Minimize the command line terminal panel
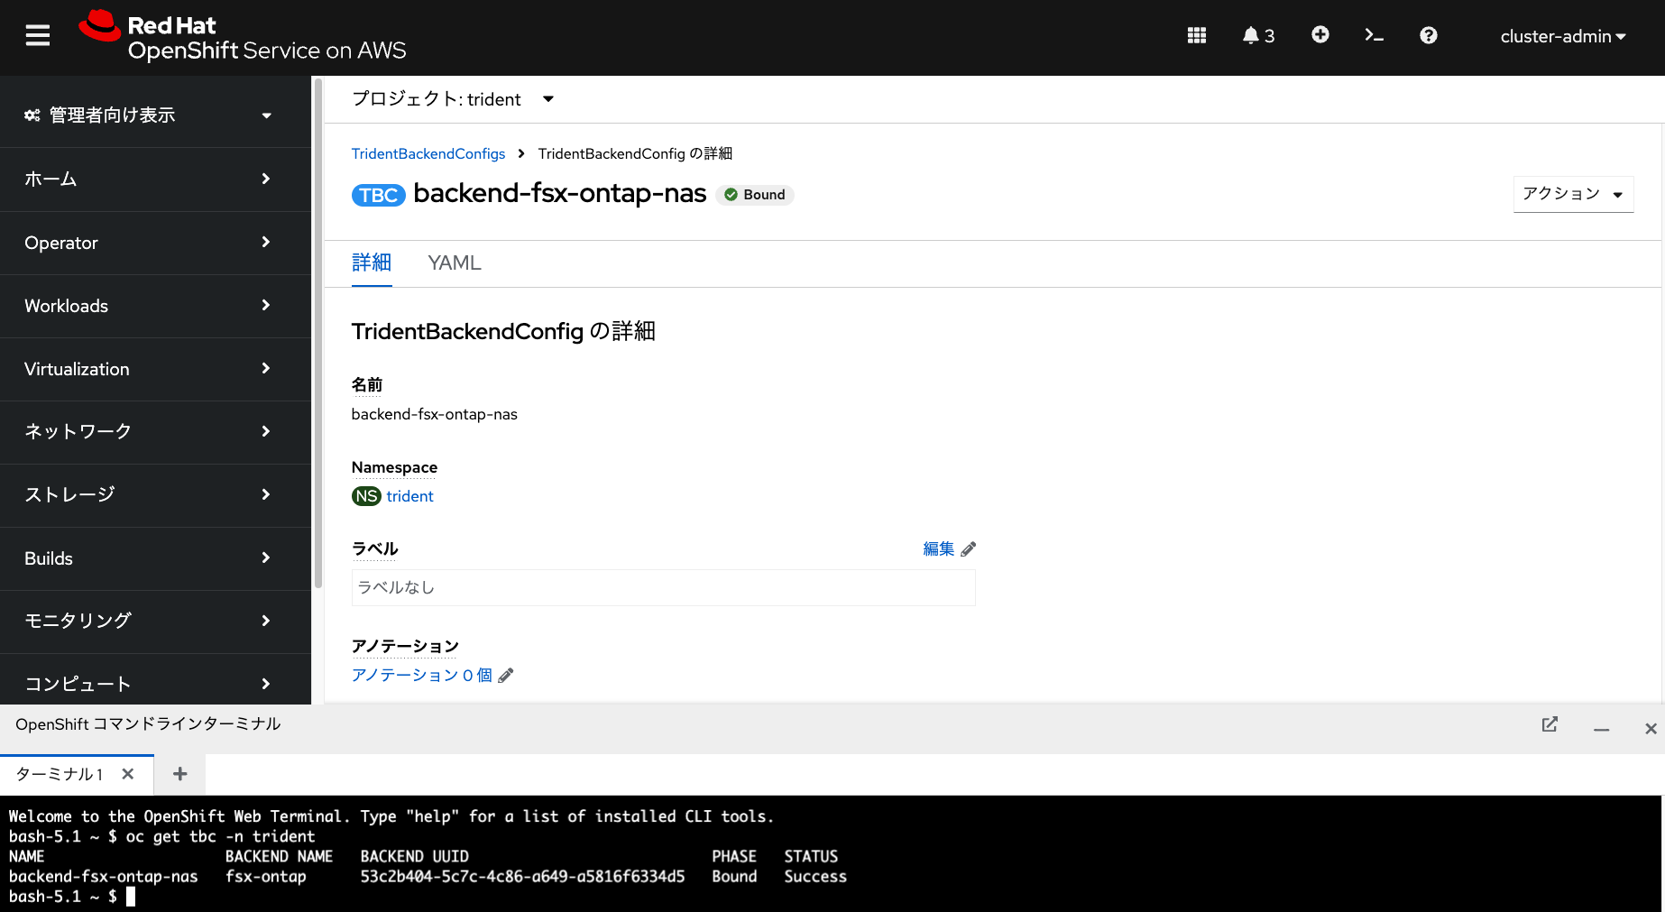This screenshot has width=1665, height=912. pos(1601,727)
